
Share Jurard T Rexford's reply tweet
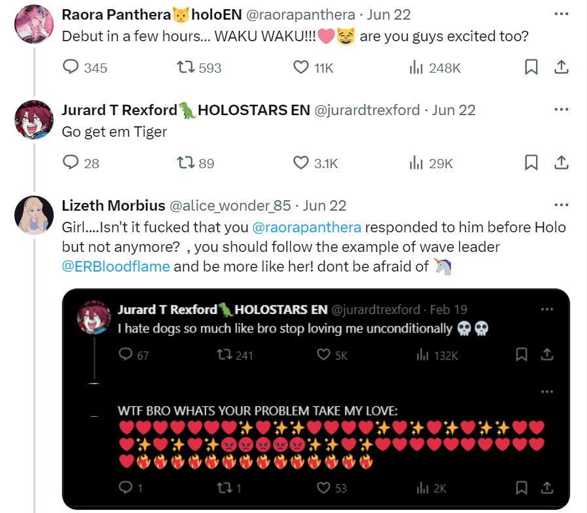point(561,162)
